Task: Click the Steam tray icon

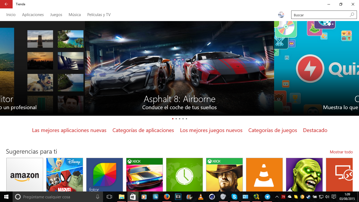Action: point(308,197)
